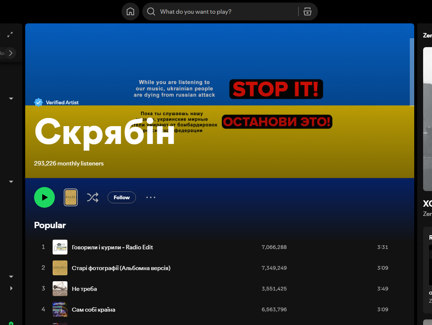Select track "Говорили і курили - Radio Edit"

click(x=112, y=247)
